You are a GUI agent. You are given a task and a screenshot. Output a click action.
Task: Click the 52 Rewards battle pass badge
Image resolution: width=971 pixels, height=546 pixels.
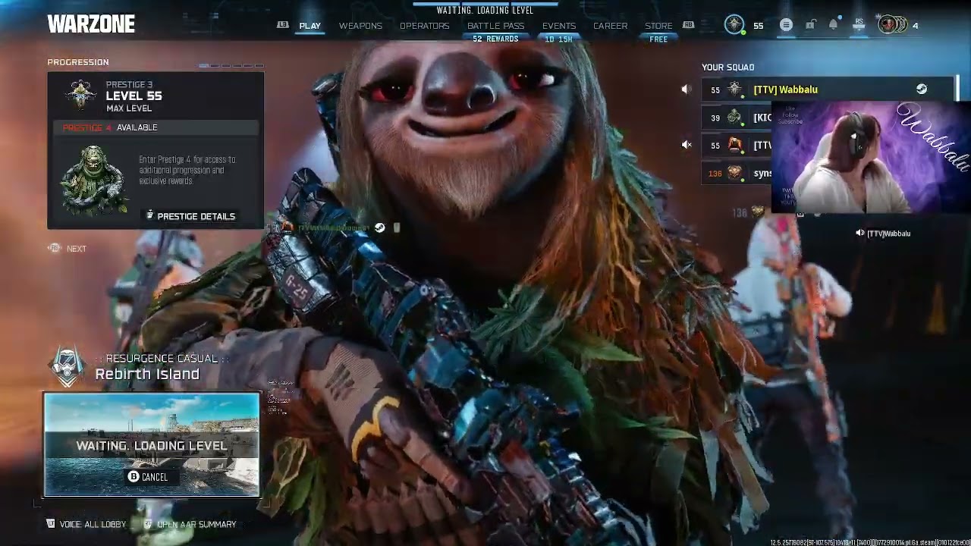tap(495, 39)
